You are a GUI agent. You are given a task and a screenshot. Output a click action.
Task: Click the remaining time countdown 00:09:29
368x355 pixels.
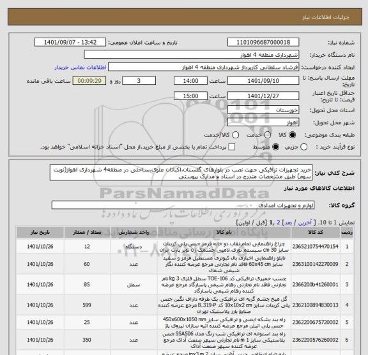(89, 81)
